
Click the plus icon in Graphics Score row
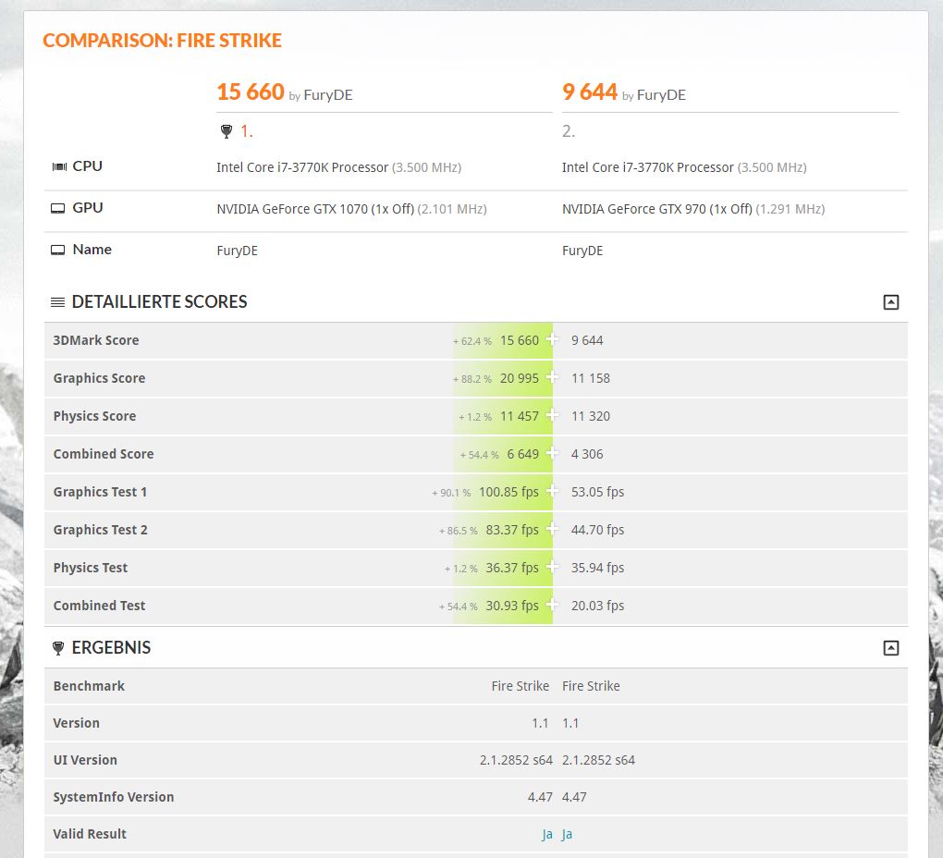552,377
